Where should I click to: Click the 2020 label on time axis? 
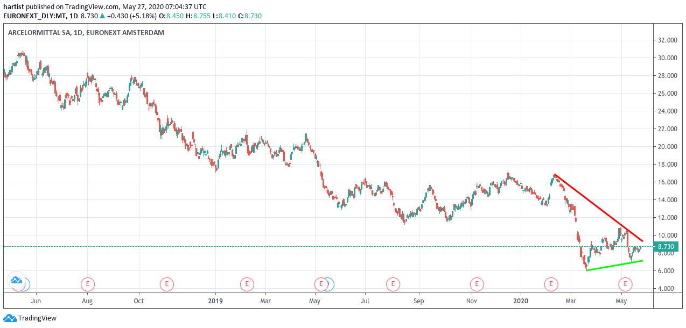pos(521,301)
